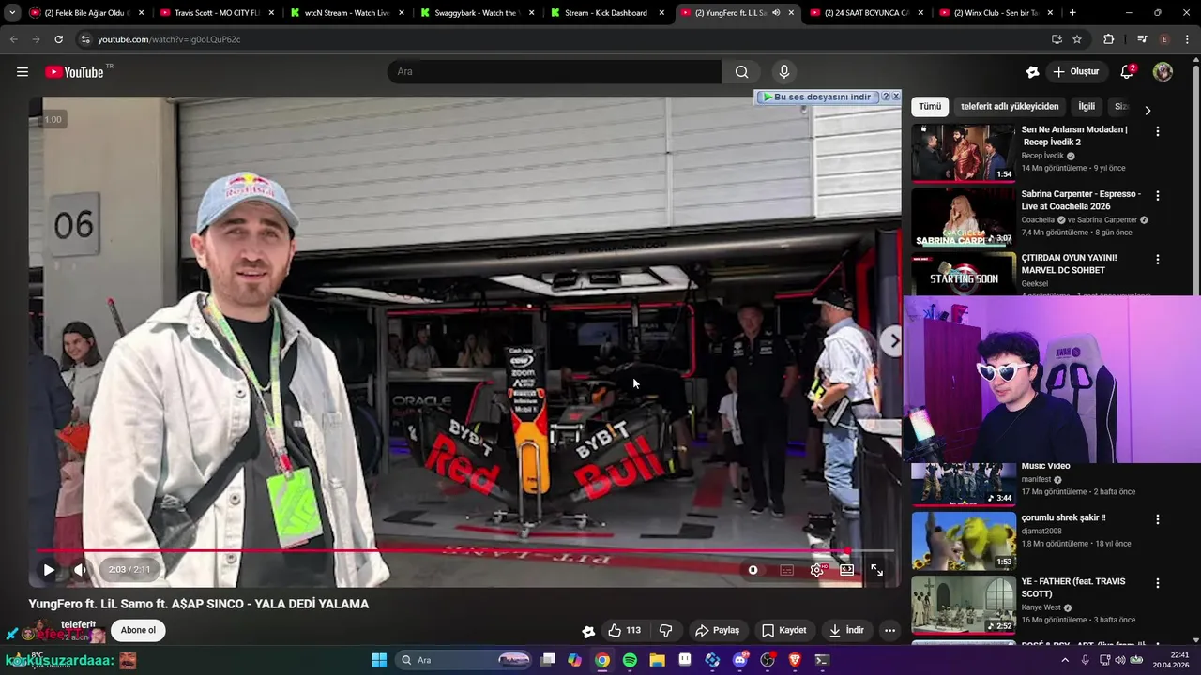The height and width of the screenshot is (675, 1201).
Task: Open options for Sen Ne Anlarsın Modadan video
Action: [x=1157, y=131]
